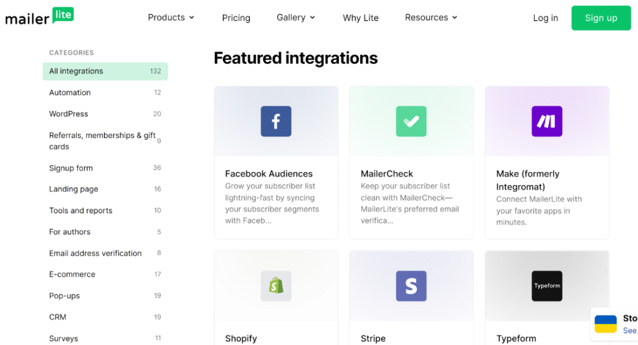Screen dimensions: 638x345
Task: Click the MailerLite logo
Action: coord(39,17)
